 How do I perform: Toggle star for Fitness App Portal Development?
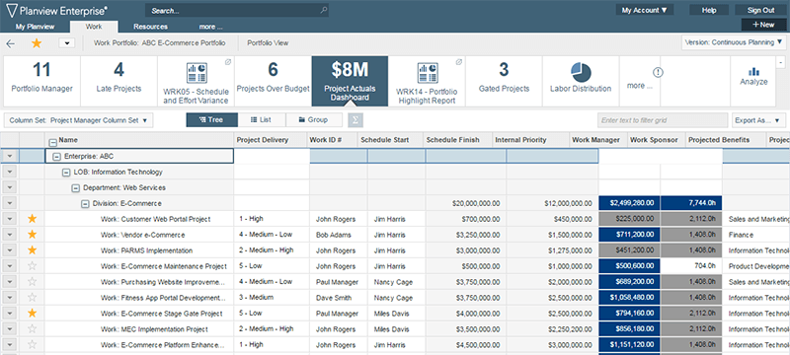[x=33, y=297]
